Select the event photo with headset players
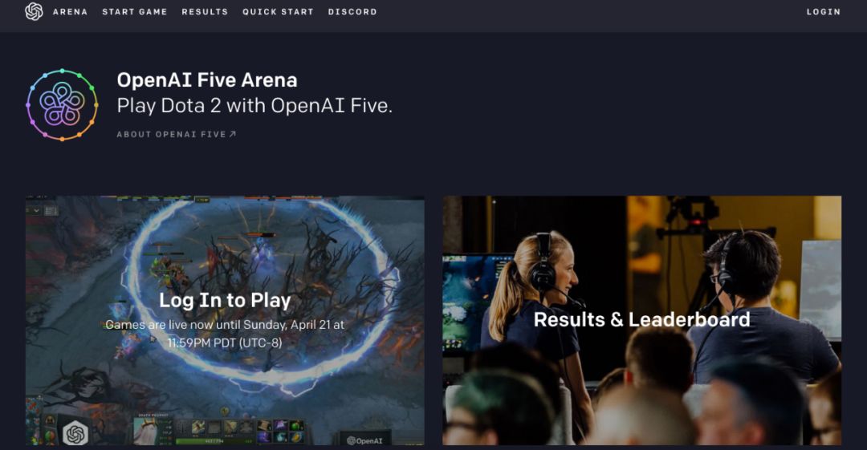 [x=642, y=321]
